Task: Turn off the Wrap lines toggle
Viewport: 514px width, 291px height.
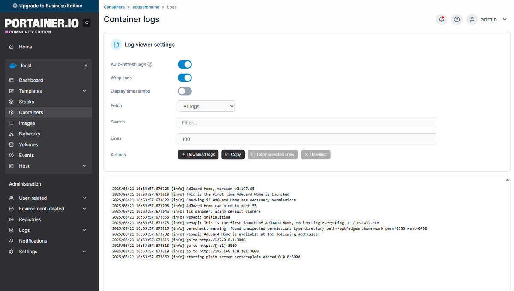Action: coord(185,78)
